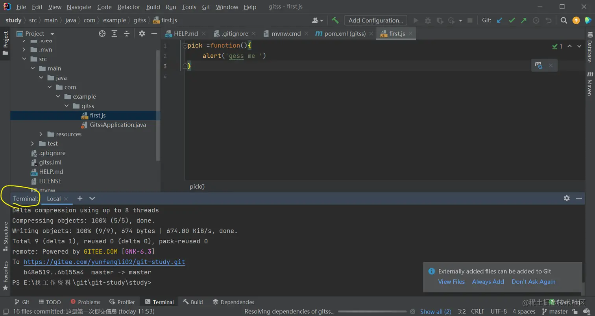The width and height of the screenshot is (595, 316).
Task: Click Select Opened File target icon
Action: pyautogui.click(x=102, y=34)
